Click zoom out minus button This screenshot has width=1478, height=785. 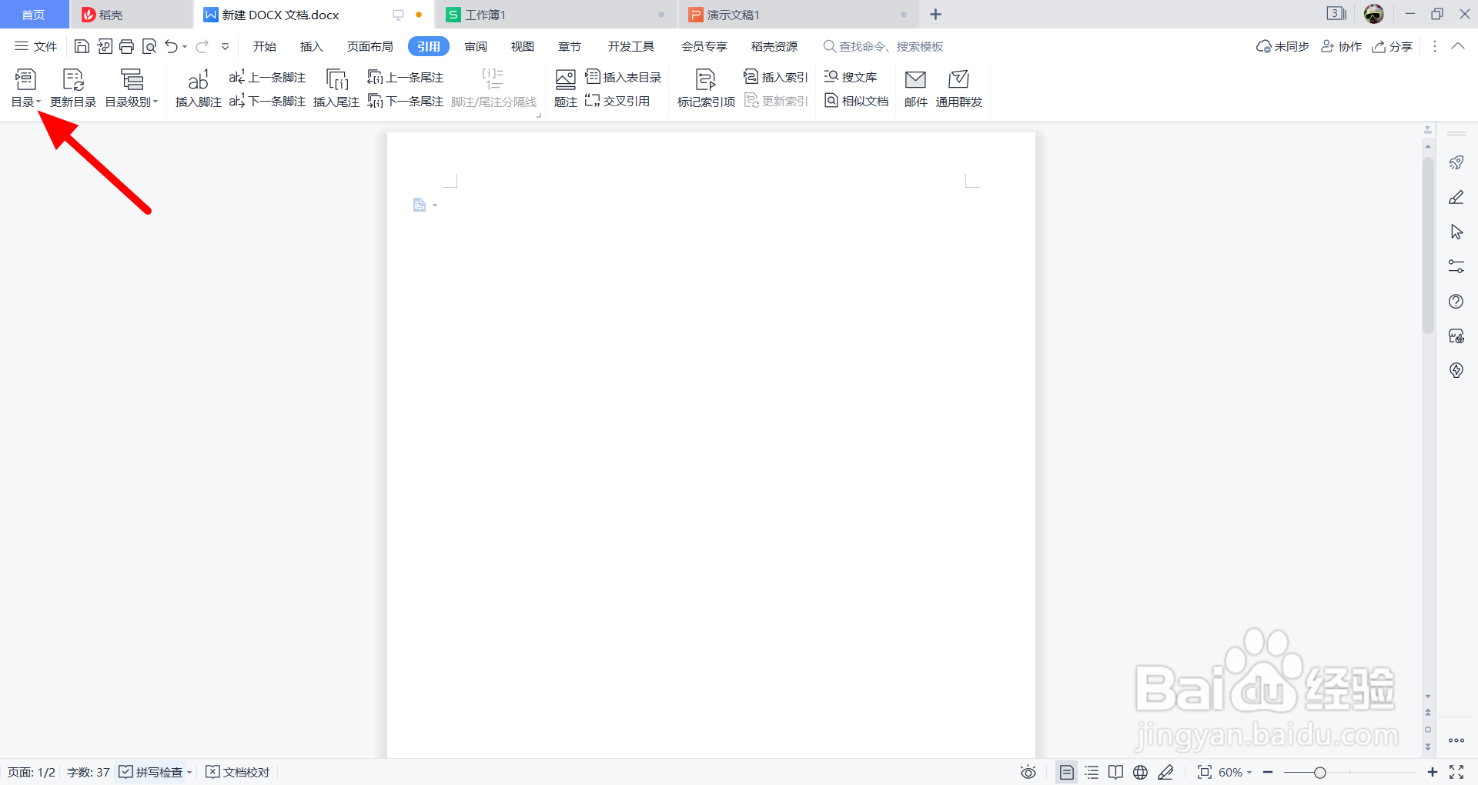pos(1268,772)
